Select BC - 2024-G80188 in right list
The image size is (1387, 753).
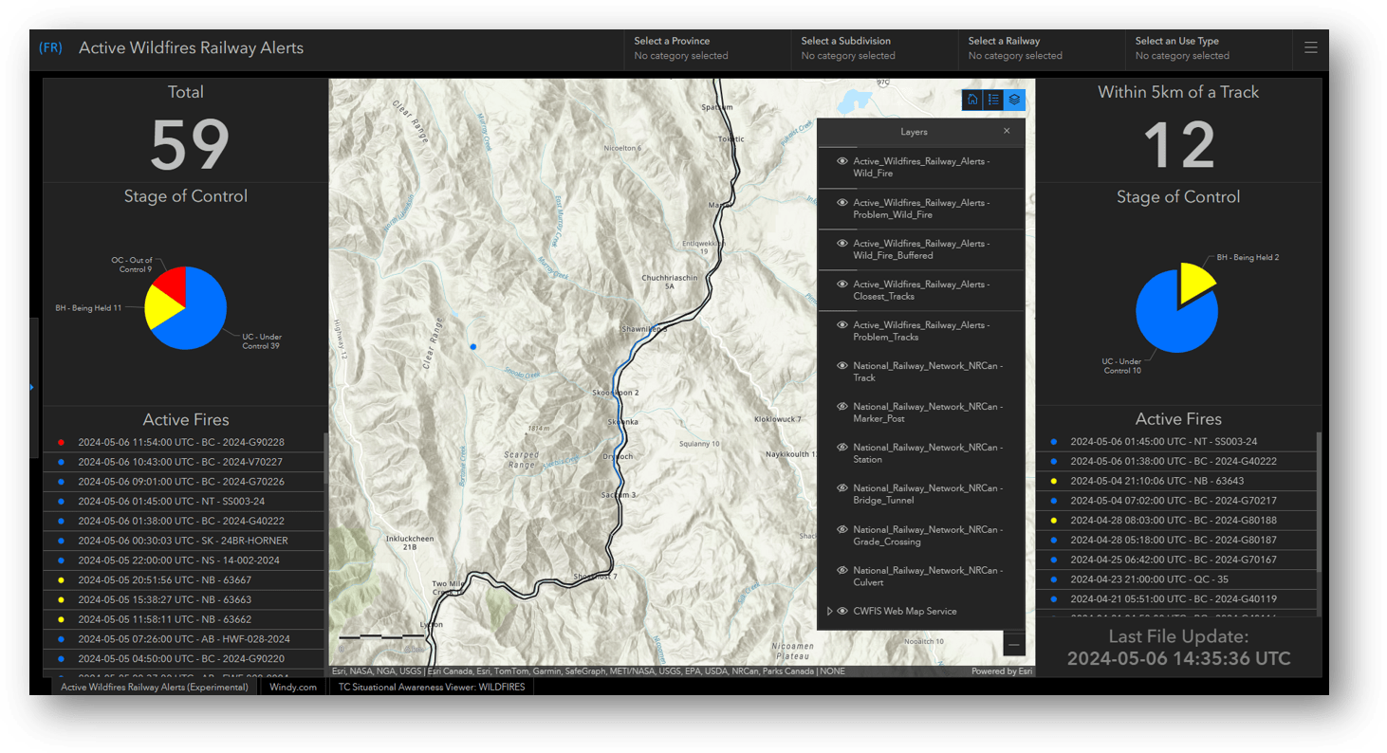pos(1175,520)
